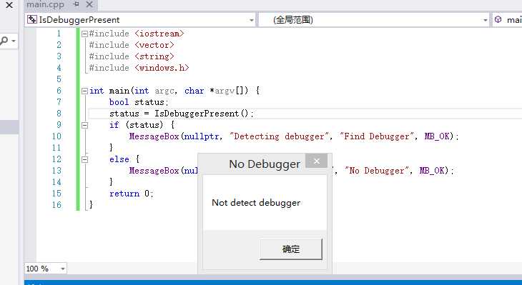
Task: Click the closing brace on line 16
Action: point(91,205)
